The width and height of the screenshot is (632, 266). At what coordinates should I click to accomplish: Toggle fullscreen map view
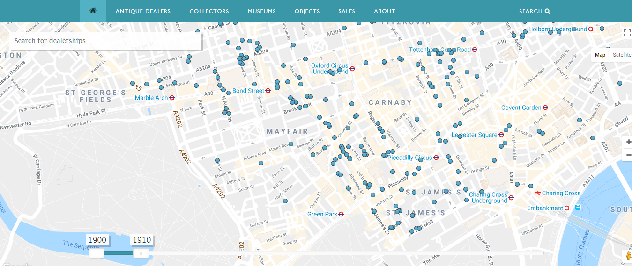[627, 33]
